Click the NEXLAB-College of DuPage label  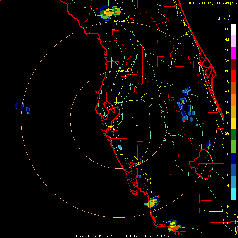(x=213, y=3)
